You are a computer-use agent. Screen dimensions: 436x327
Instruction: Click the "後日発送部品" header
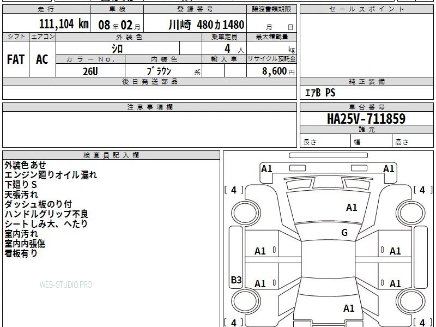[x=149, y=81]
